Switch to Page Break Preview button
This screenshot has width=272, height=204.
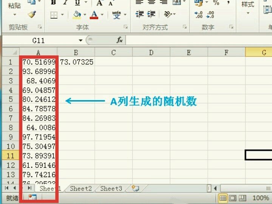242,198
